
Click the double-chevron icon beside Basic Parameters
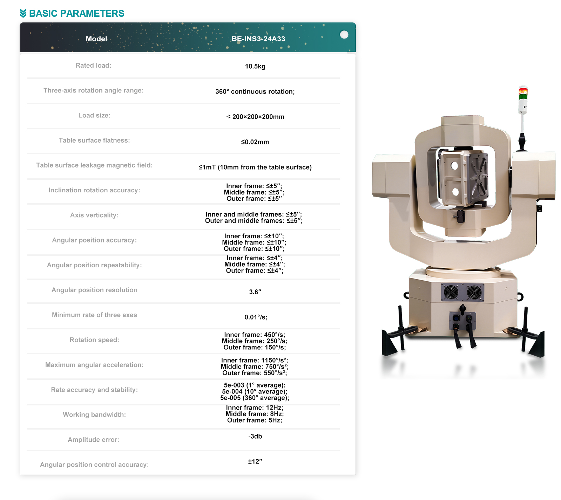tap(23, 13)
